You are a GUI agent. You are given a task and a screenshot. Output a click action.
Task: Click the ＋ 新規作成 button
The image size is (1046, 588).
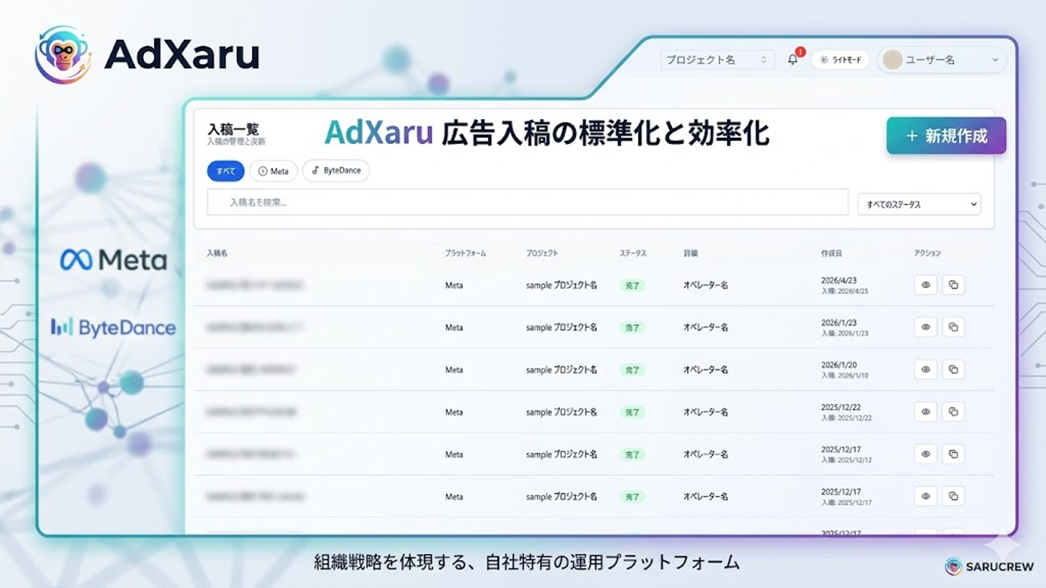click(x=946, y=136)
